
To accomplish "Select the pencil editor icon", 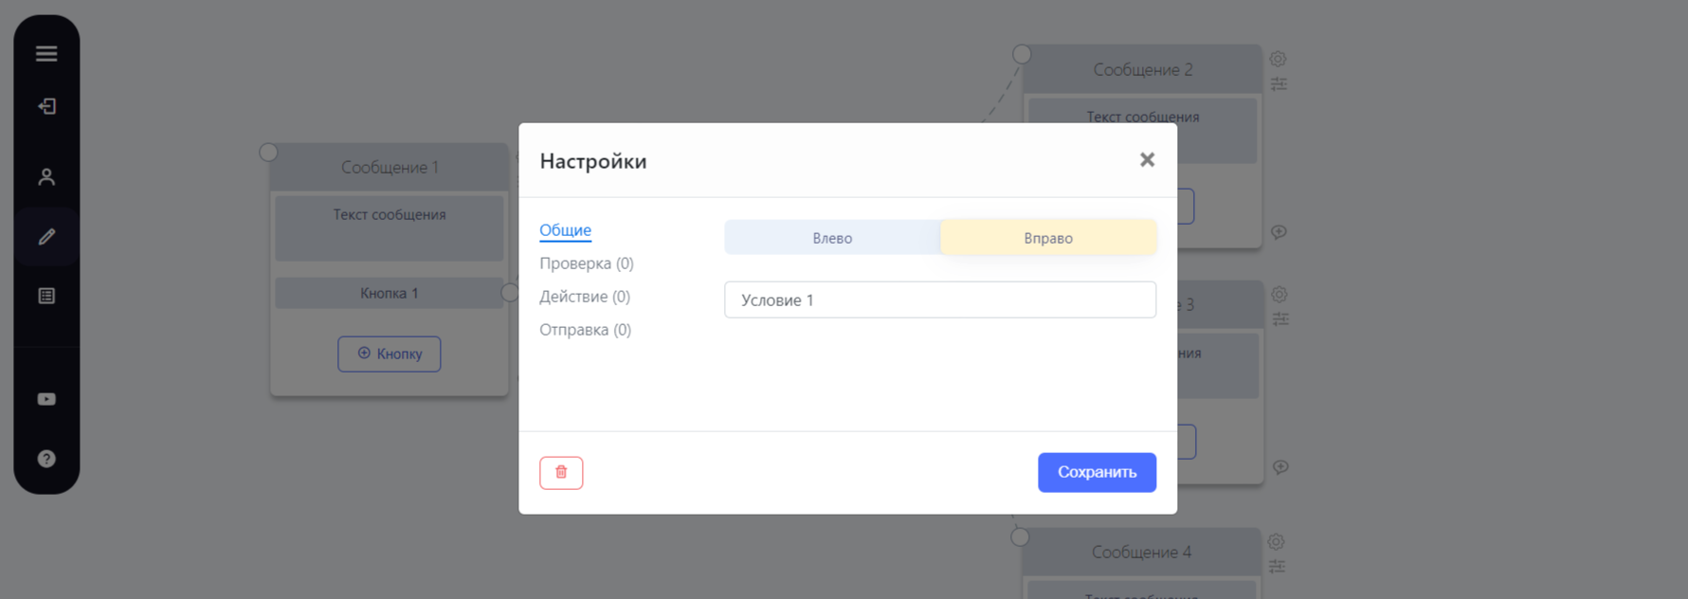I will pyautogui.click(x=46, y=237).
